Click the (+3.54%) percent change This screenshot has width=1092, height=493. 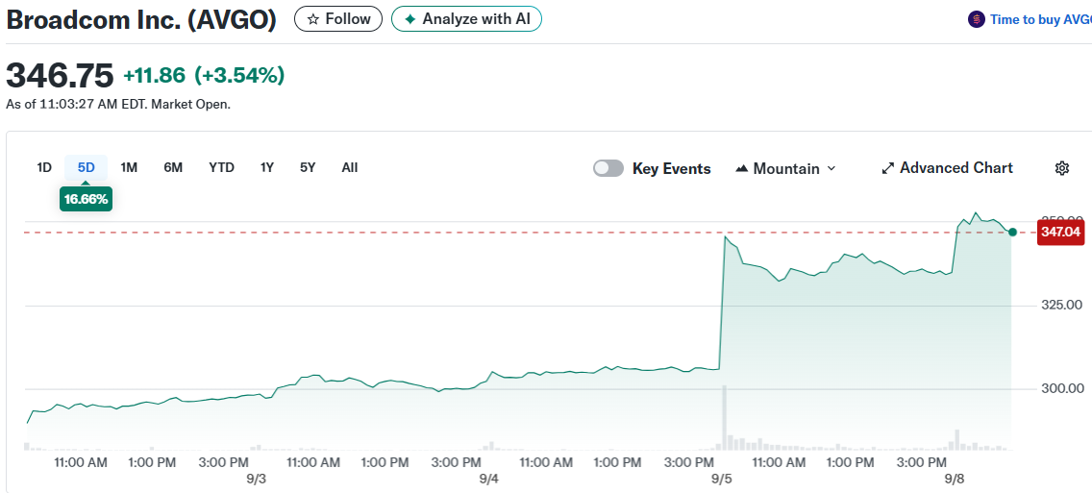tap(238, 75)
